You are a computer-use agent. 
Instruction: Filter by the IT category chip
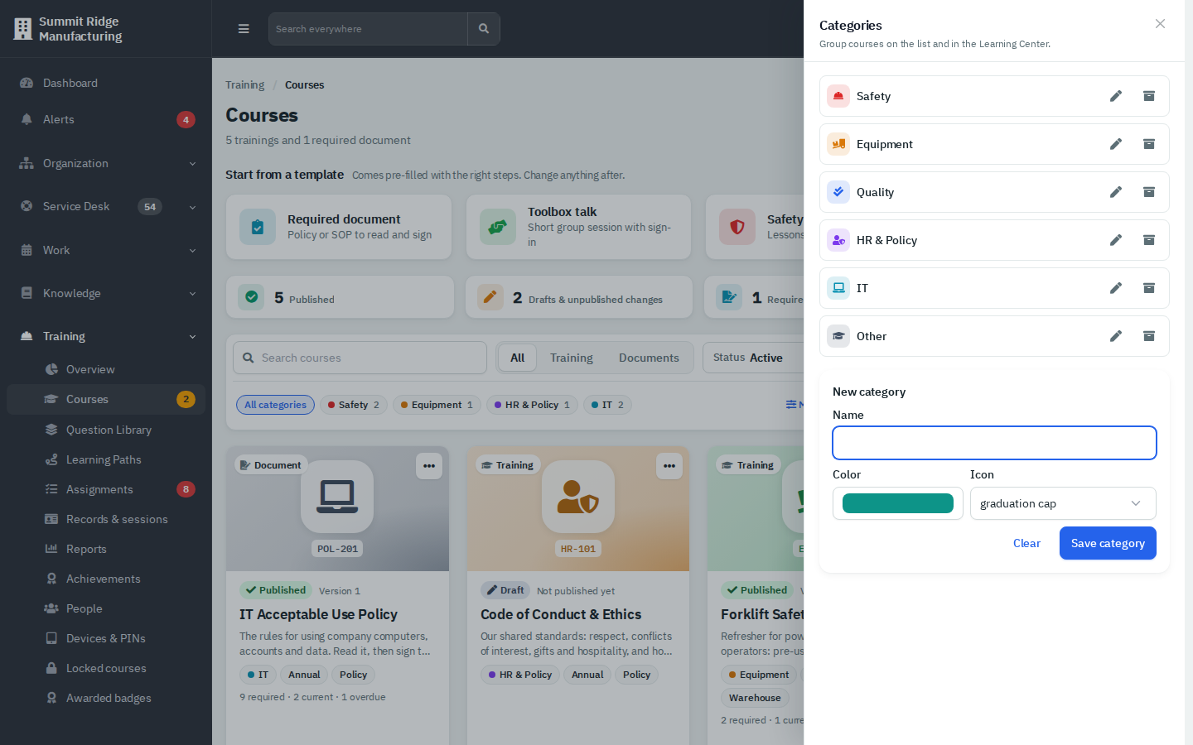607,405
